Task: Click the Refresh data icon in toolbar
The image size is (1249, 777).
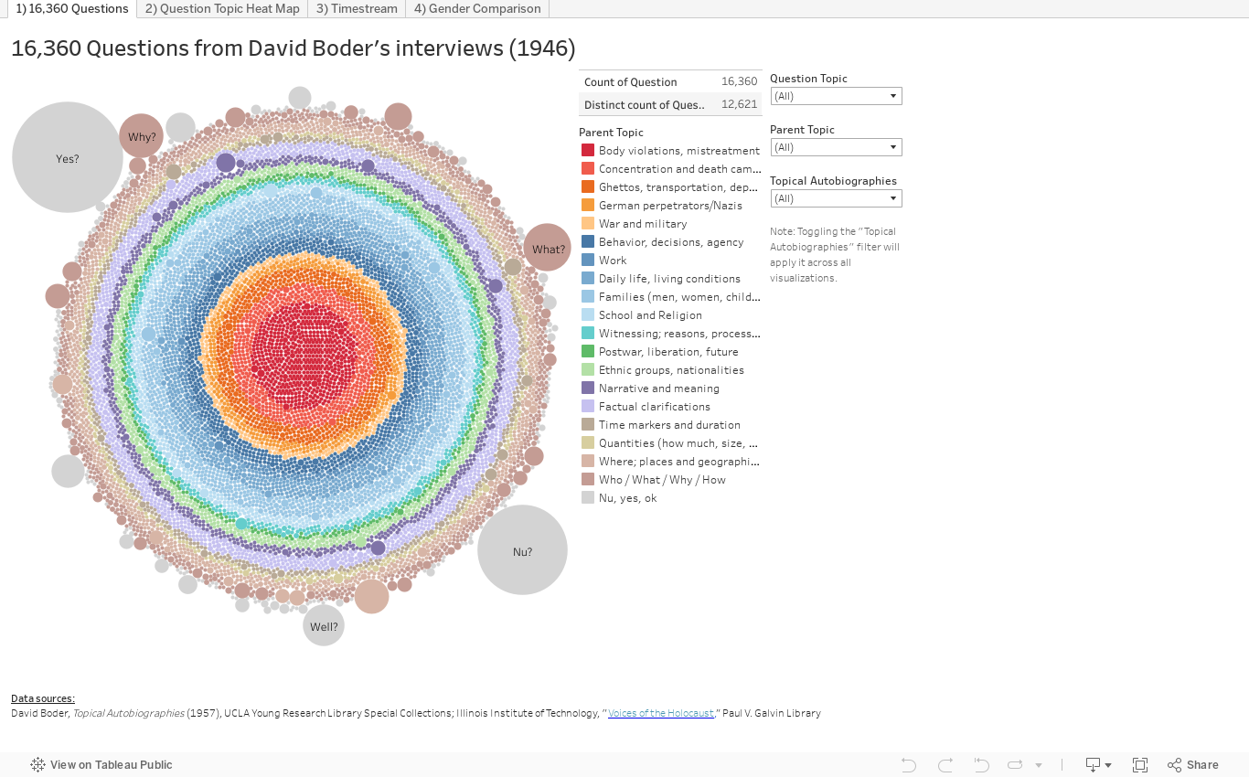Action: [1015, 764]
